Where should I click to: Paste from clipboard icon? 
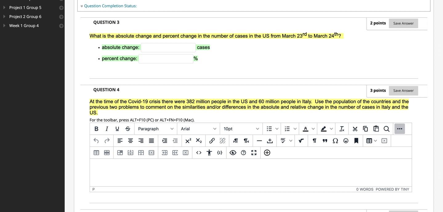376,129
